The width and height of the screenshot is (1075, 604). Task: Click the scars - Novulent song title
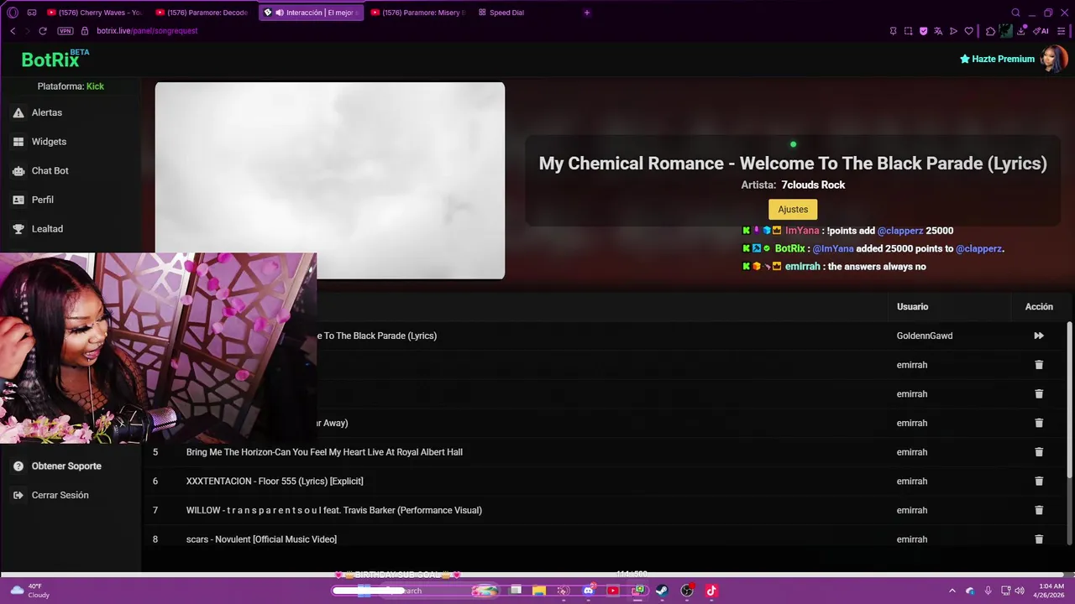pos(261,539)
